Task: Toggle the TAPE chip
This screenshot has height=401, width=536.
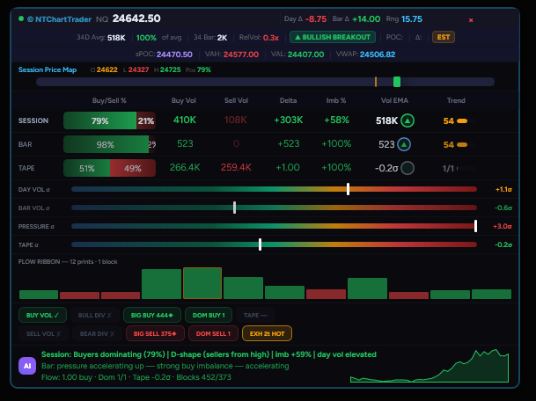Action: [255, 316]
